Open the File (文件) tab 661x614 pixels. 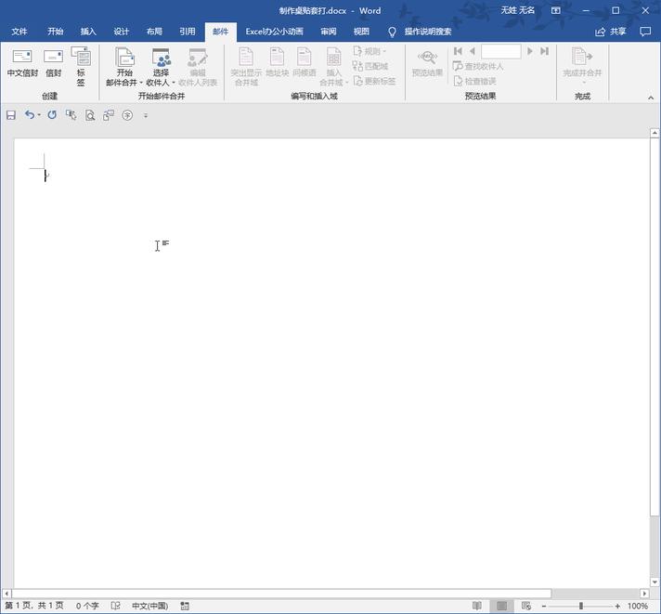click(19, 32)
